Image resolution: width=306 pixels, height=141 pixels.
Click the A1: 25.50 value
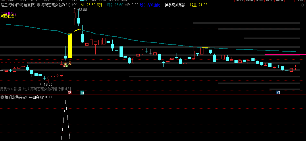[88, 5]
